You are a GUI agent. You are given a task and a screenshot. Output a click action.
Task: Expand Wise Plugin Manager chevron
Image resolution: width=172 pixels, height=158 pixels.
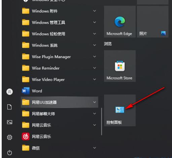pyautogui.click(x=95, y=57)
